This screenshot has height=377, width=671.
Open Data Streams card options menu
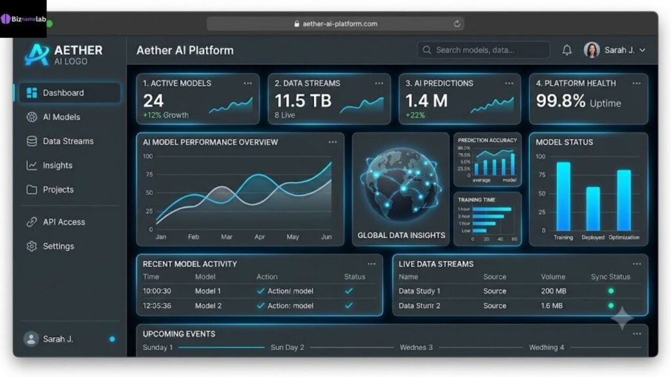click(x=379, y=83)
